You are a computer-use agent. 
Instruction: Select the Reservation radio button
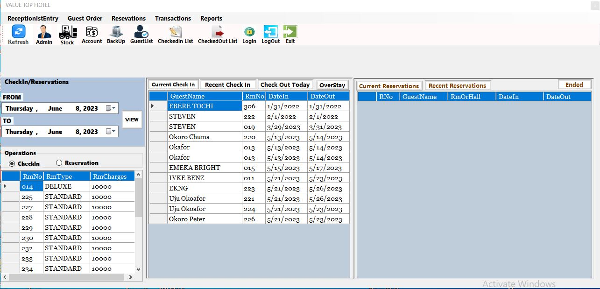pyautogui.click(x=59, y=162)
